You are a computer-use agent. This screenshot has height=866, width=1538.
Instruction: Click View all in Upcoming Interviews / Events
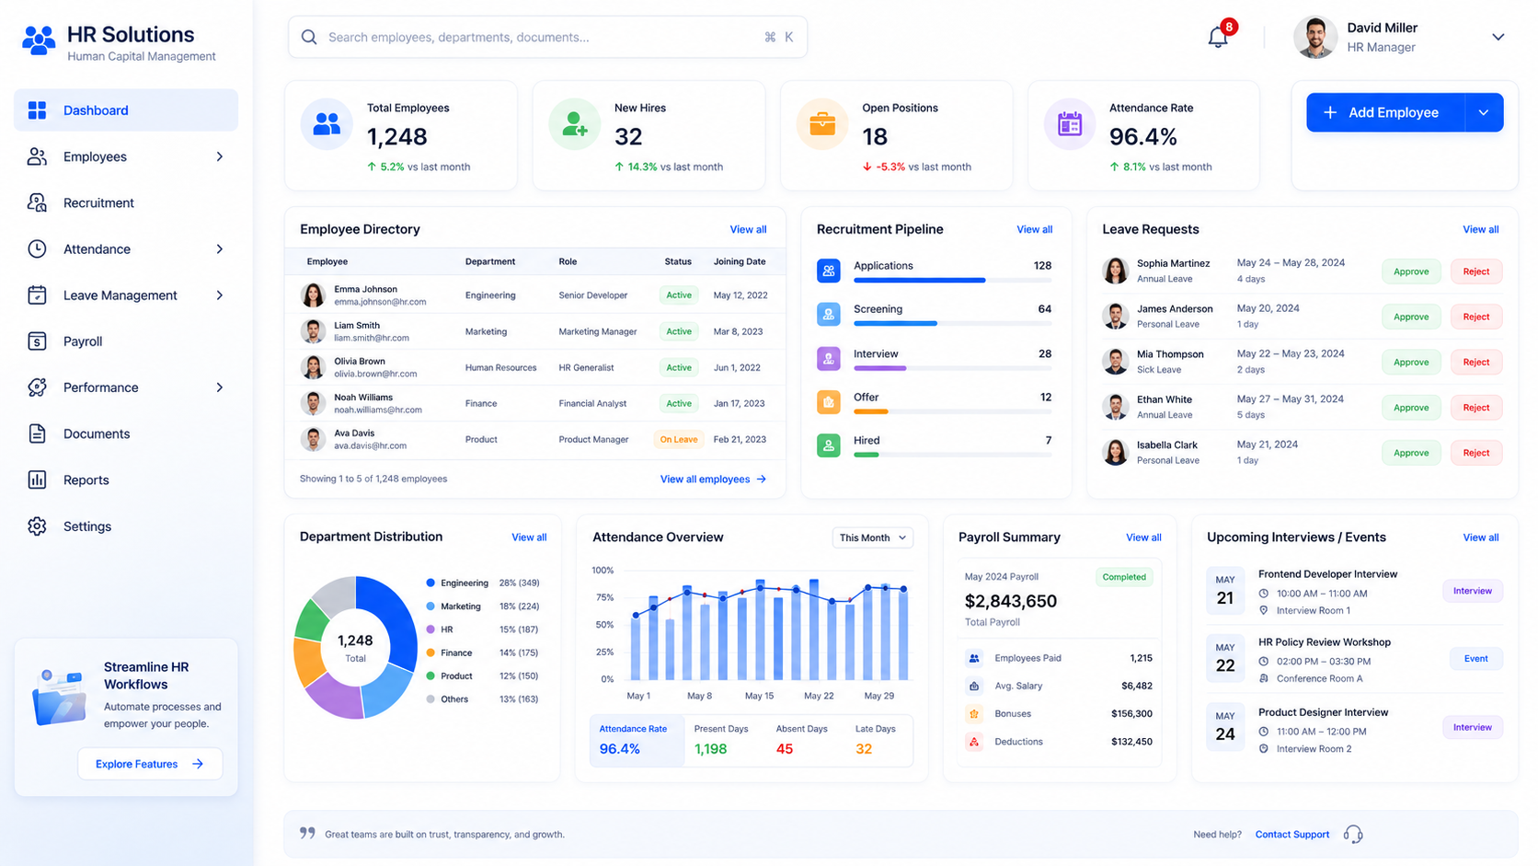pos(1480,537)
